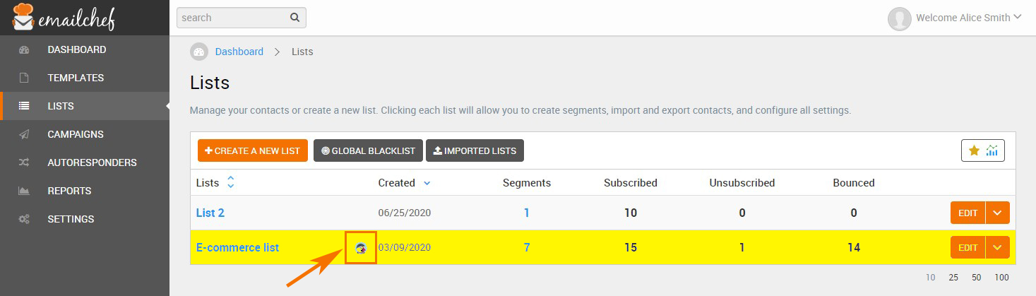Follow the Dashboard breadcrumb link
1036x296 pixels.
click(239, 52)
